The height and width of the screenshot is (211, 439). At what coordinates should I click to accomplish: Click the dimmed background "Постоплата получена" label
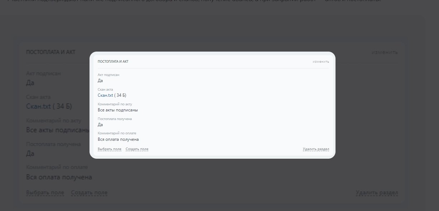coord(53,144)
